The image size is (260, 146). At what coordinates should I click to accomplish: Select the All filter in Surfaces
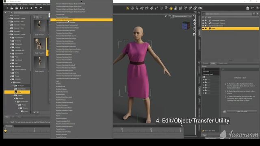tap(210, 69)
